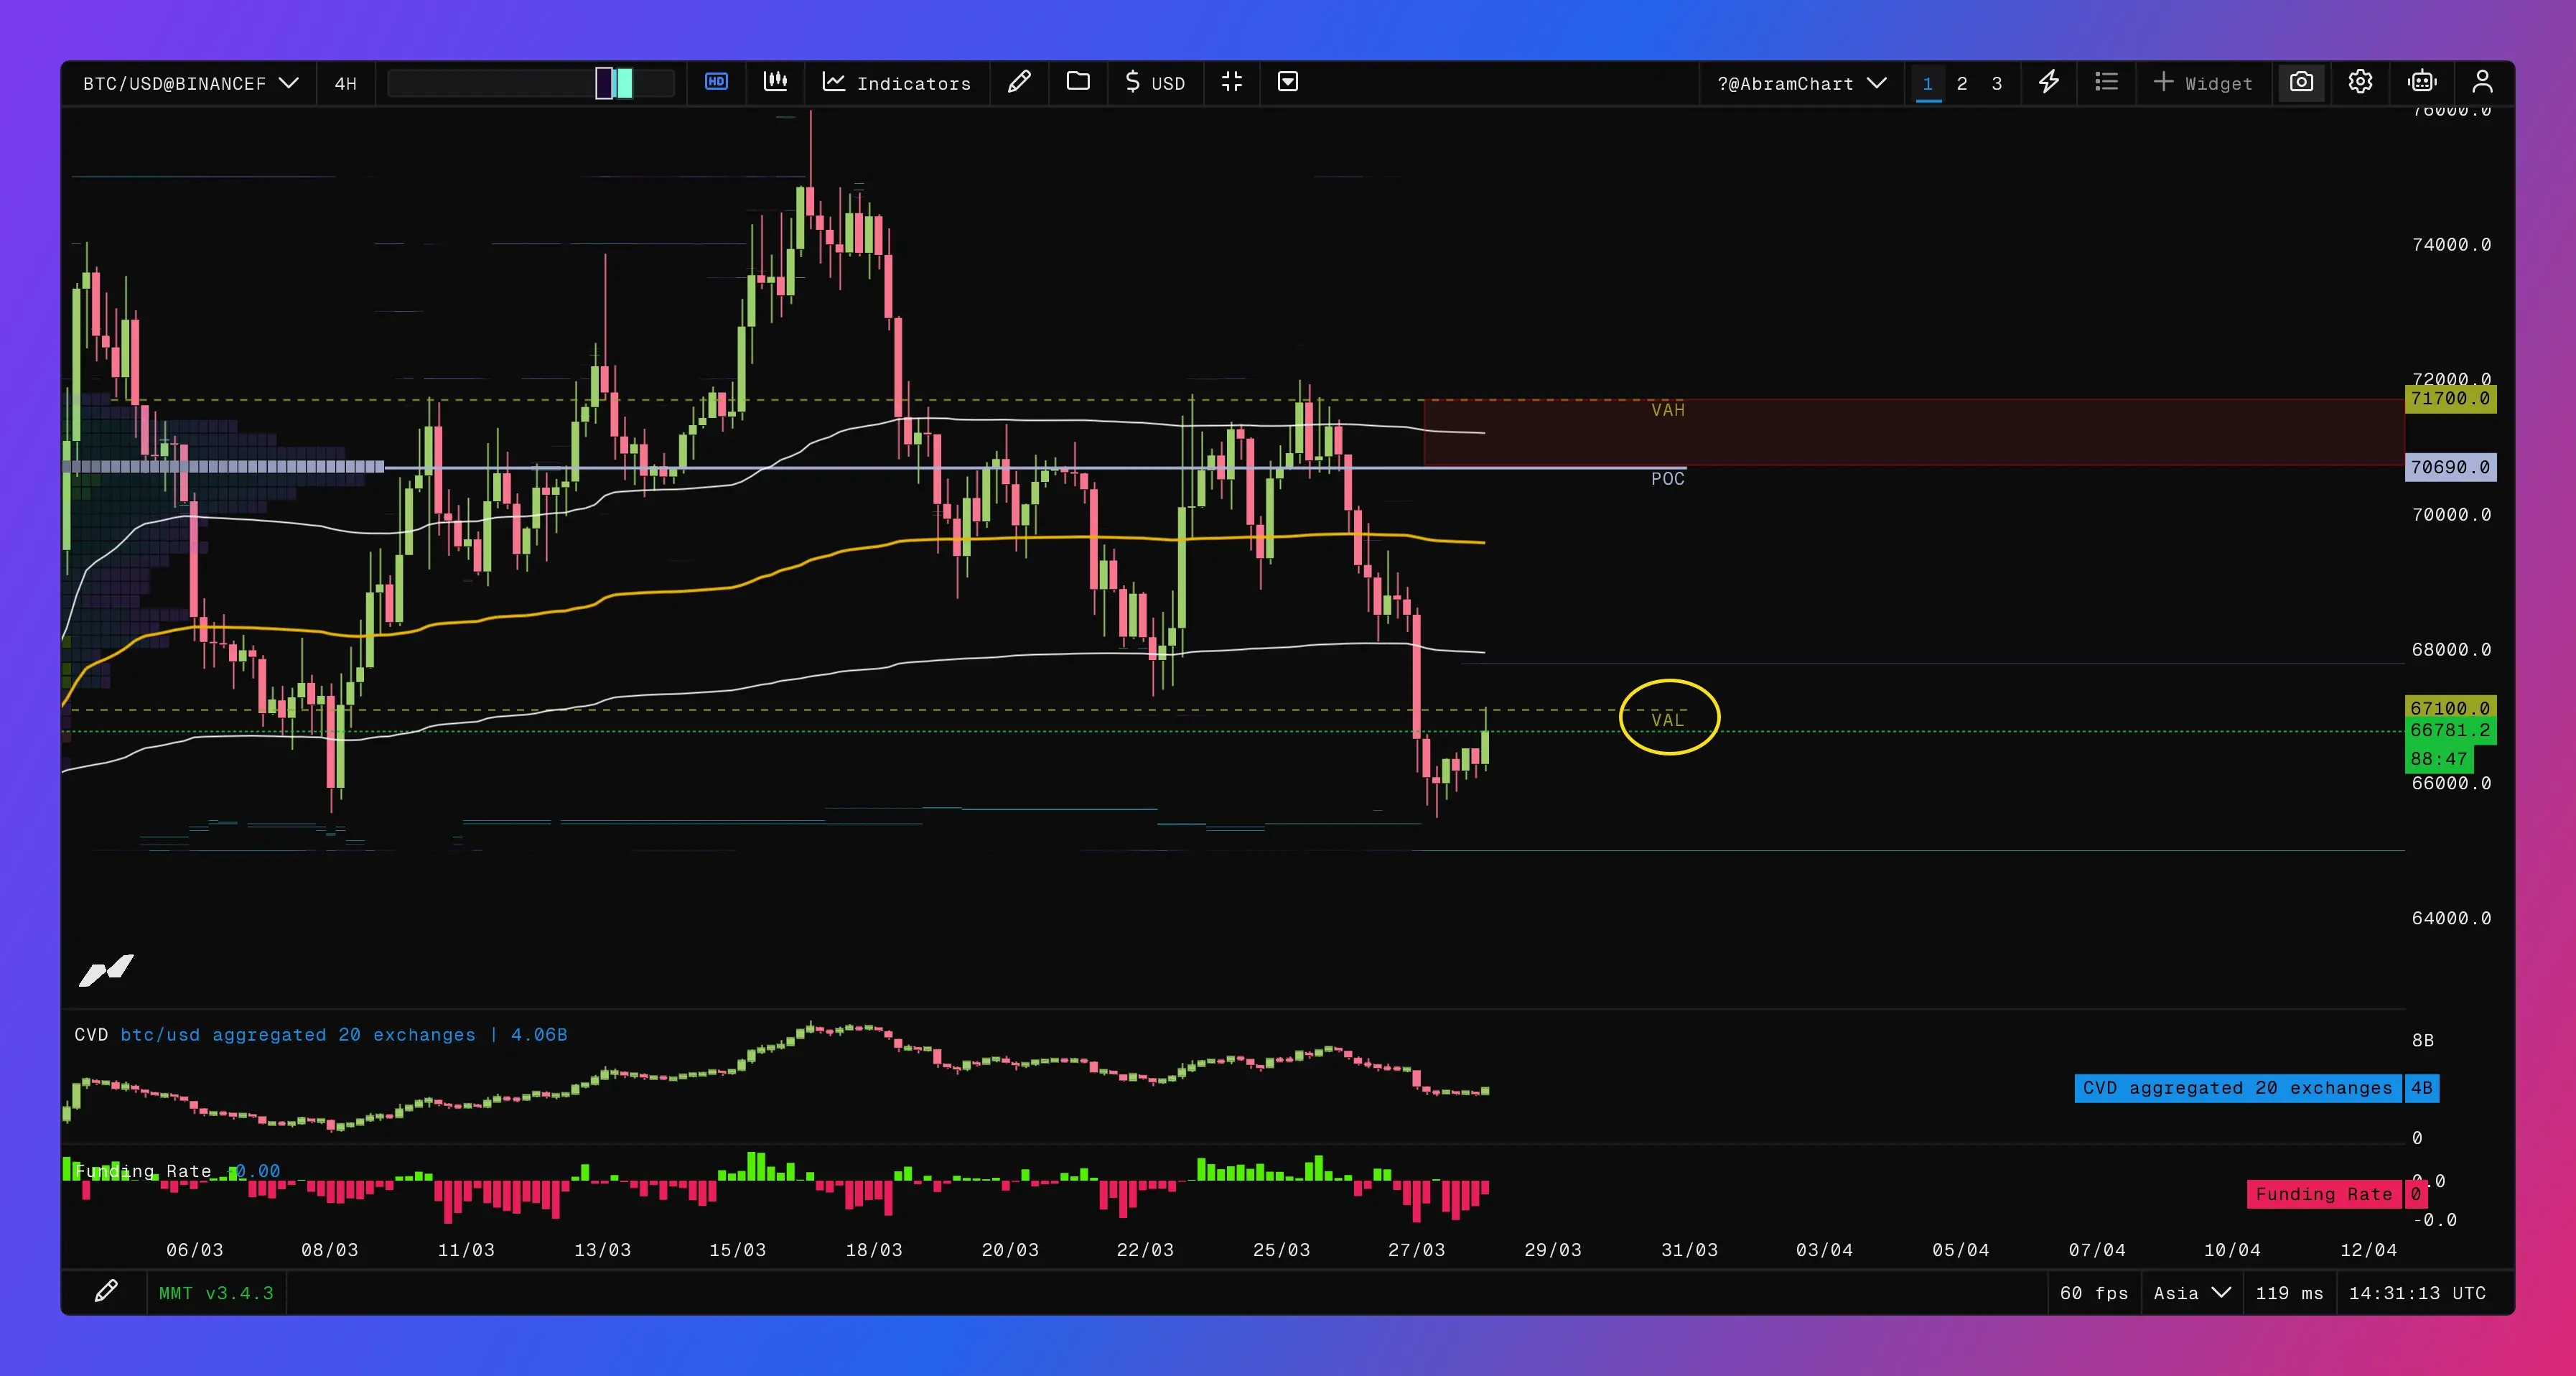Open the robot bot icon
The height and width of the screenshot is (1376, 2576).
coord(2422,82)
